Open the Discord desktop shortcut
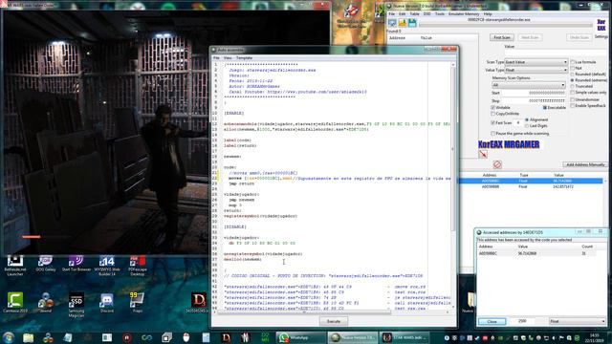Viewport: 612px width, 344px height. click(x=106, y=303)
